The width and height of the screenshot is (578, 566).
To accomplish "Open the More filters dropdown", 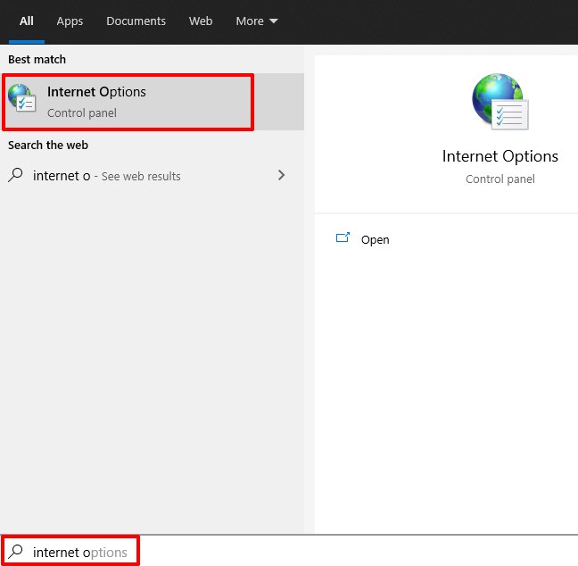I will 257,21.
